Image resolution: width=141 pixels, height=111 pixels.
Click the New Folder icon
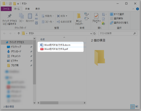pos(79,16)
